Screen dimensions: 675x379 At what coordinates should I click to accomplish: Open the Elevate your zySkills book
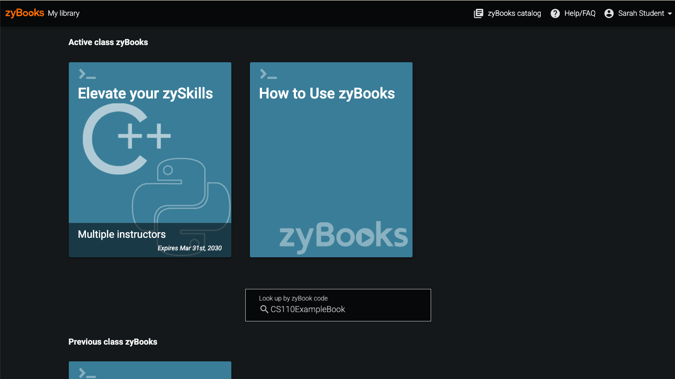pyautogui.click(x=150, y=160)
